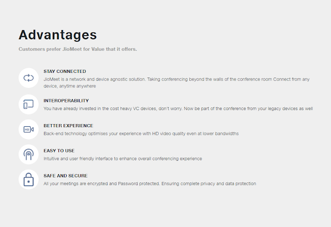The height and width of the screenshot is (227, 331).
Task: Select the EASY TO USE title
Action: 59,150
